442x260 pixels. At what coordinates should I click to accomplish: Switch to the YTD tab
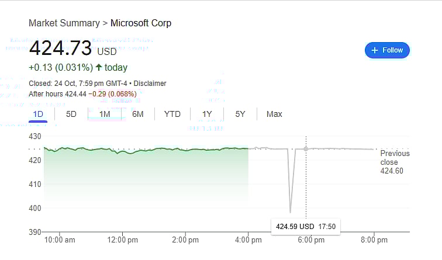pyautogui.click(x=172, y=114)
